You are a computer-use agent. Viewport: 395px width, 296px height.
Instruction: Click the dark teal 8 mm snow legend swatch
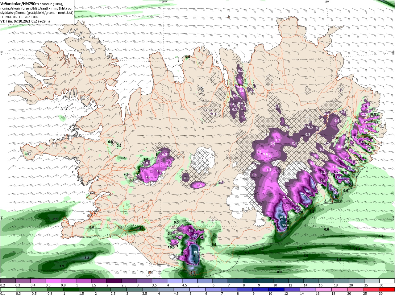tap(251, 281)
